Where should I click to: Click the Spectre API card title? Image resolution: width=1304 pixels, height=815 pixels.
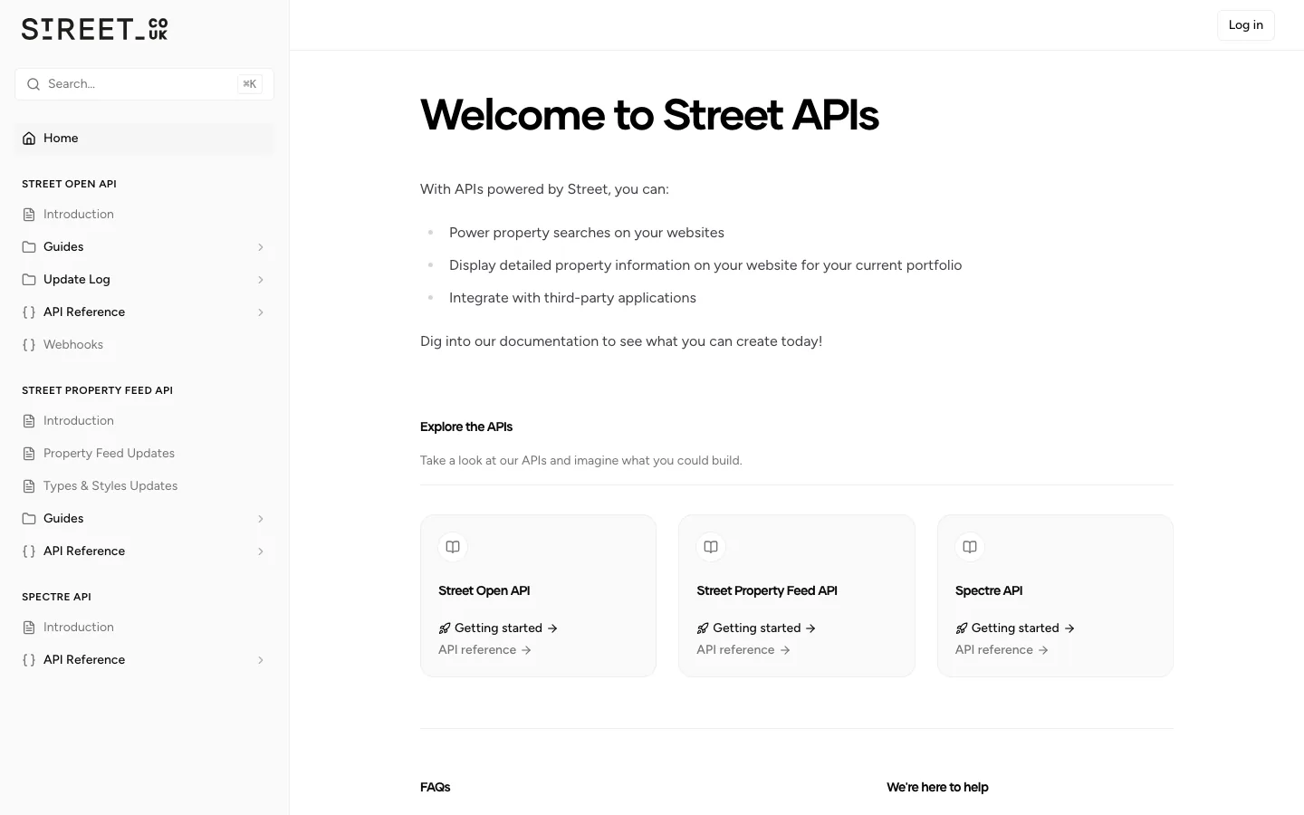989,590
